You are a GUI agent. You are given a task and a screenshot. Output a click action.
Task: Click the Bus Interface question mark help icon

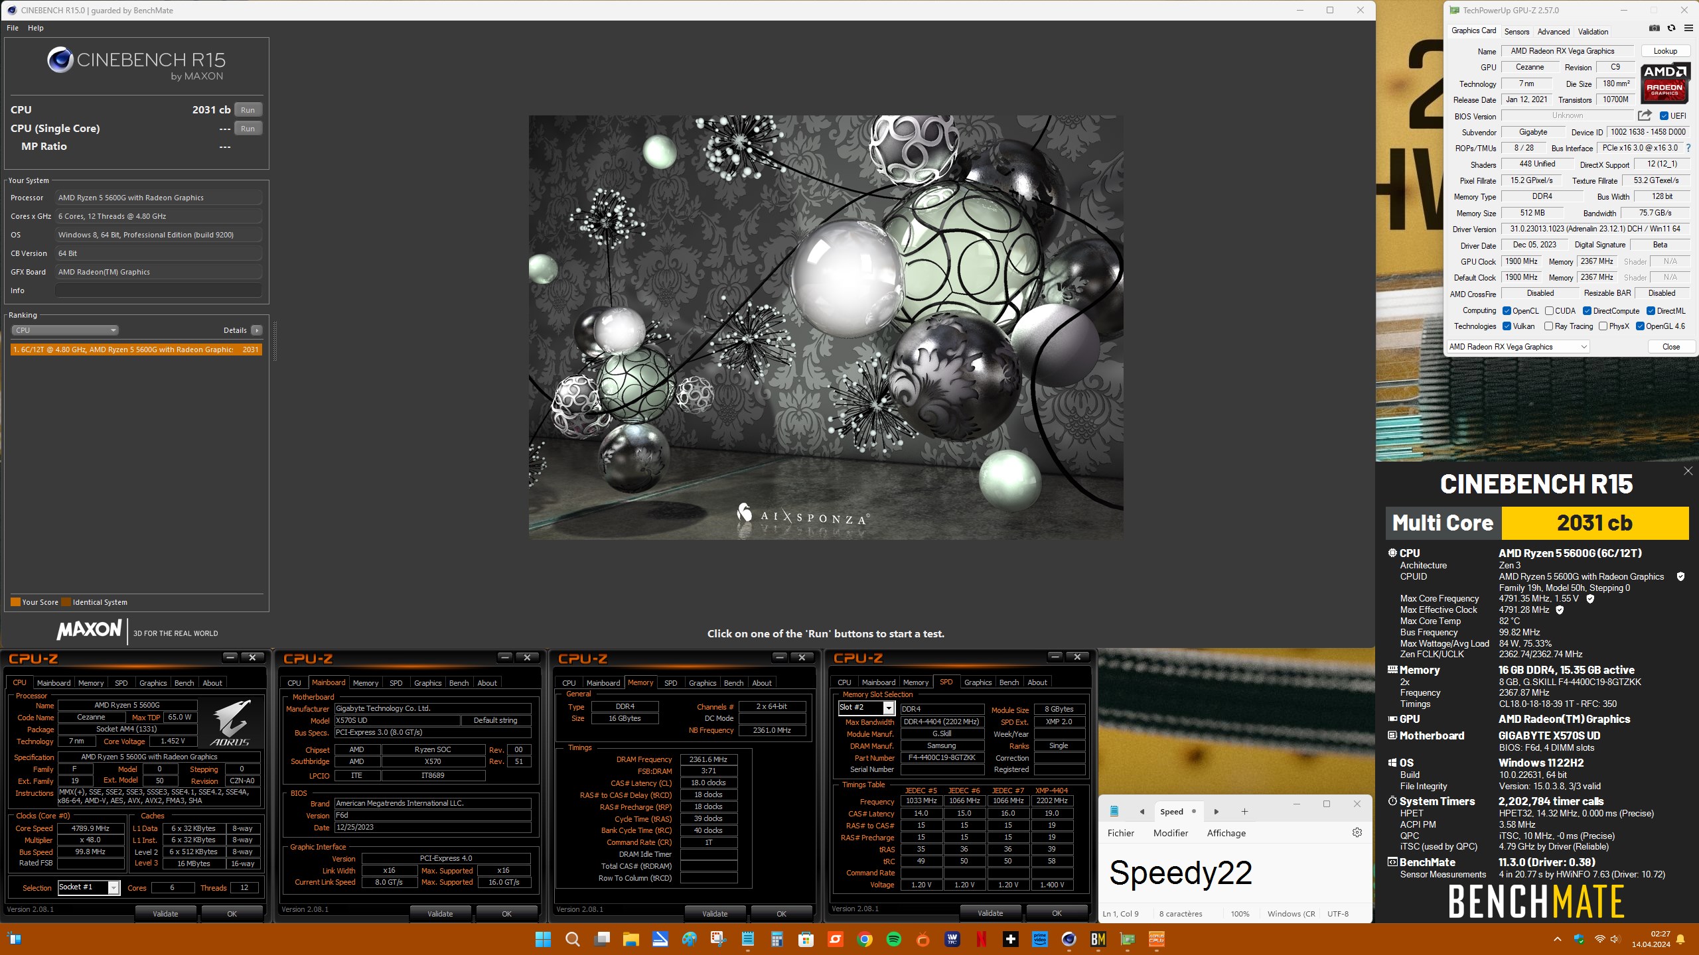(1688, 148)
